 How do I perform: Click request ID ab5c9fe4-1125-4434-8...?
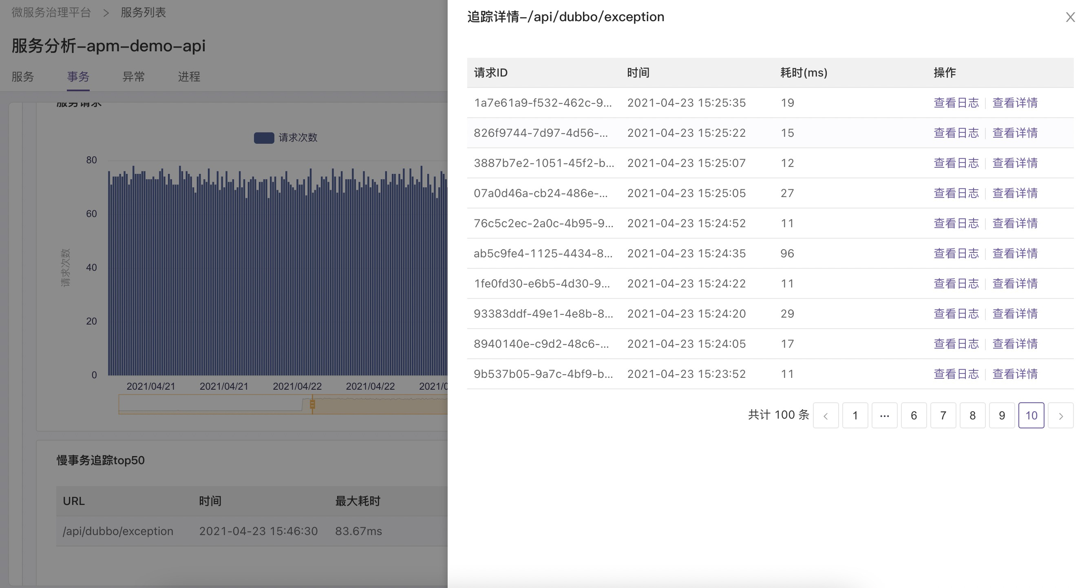coord(543,253)
